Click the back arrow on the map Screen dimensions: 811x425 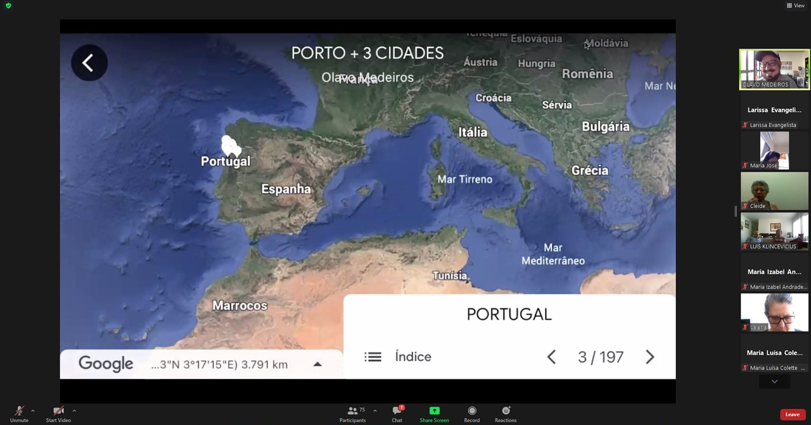[x=89, y=63]
